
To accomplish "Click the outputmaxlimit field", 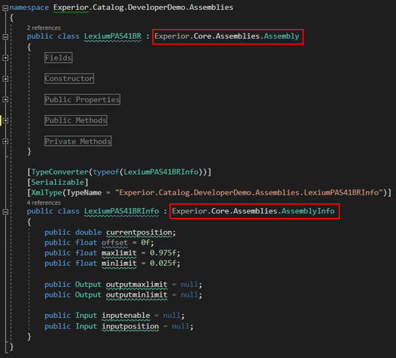I will (x=136, y=284).
